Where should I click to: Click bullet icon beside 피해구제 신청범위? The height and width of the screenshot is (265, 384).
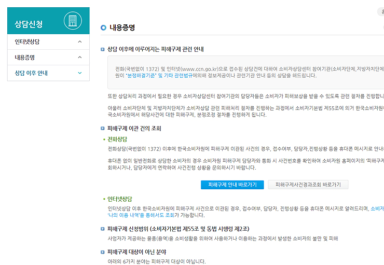coord(103,229)
